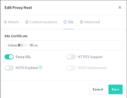
Task: Click the Save button
Action: [x=116, y=89]
